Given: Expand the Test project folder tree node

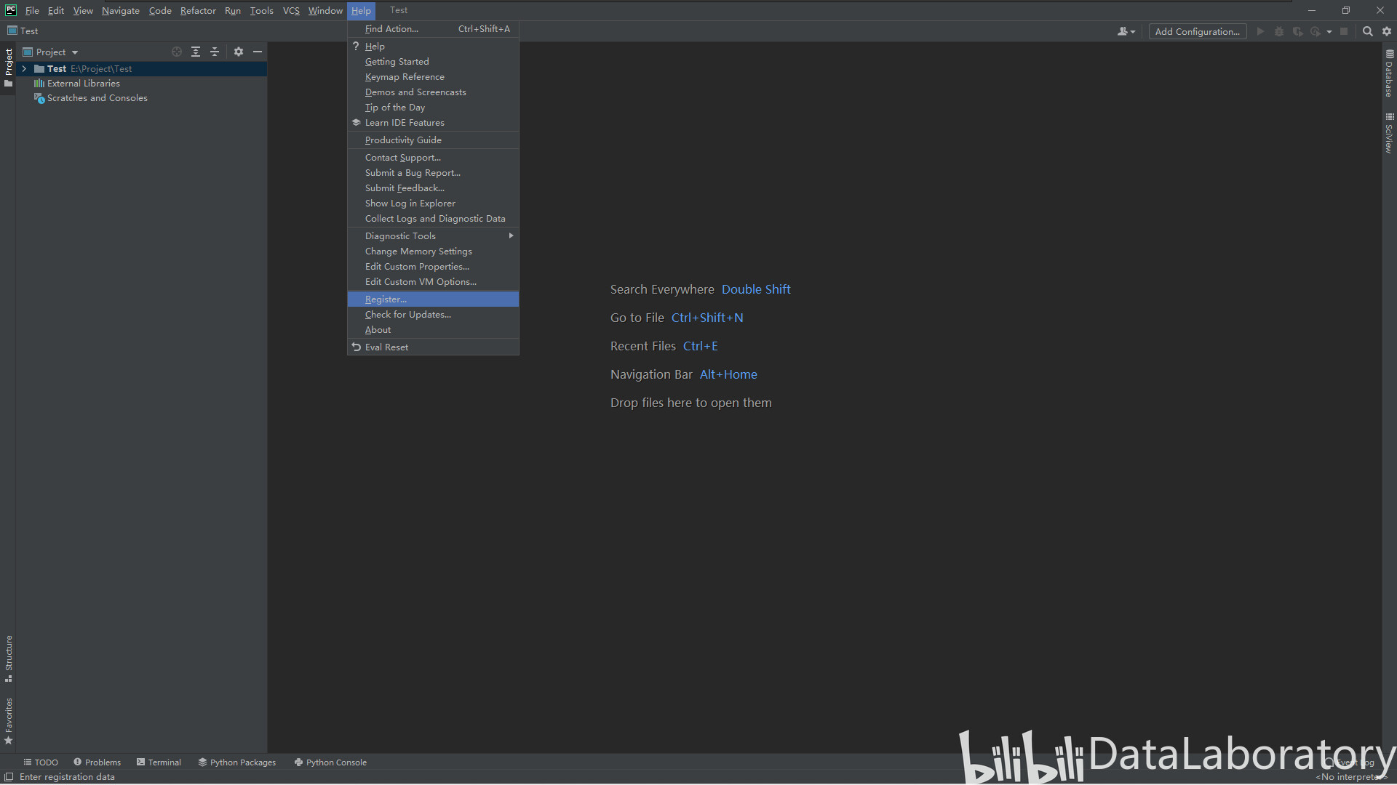Looking at the screenshot, I should point(24,69).
